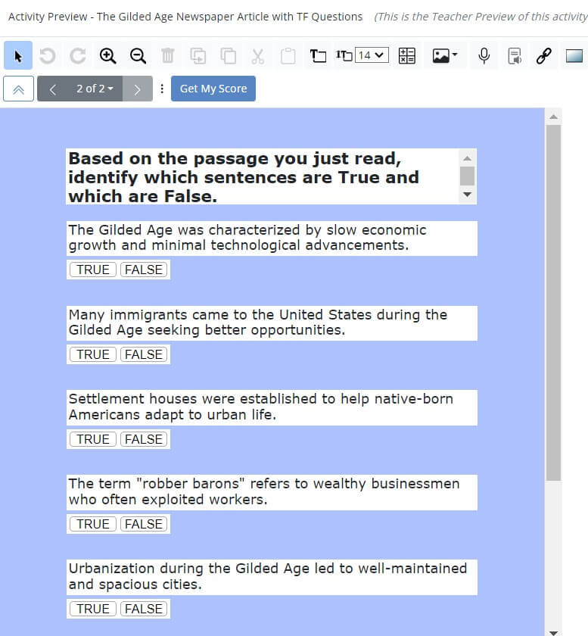Select TRUE for robber barons statement
Screen dimensions: 588x636
point(93,524)
